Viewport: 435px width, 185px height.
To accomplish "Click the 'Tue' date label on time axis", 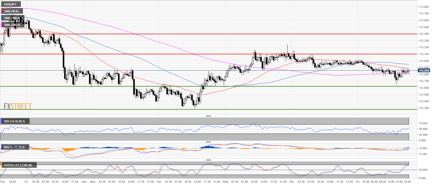I will click(159, 182).
